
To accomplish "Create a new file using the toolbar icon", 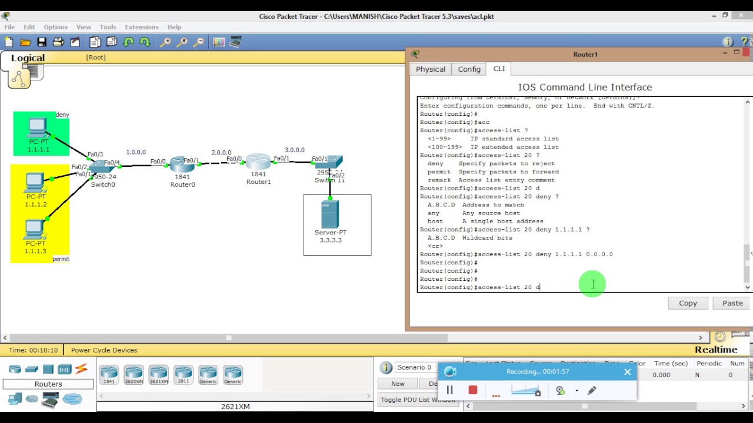I will 9,42.
